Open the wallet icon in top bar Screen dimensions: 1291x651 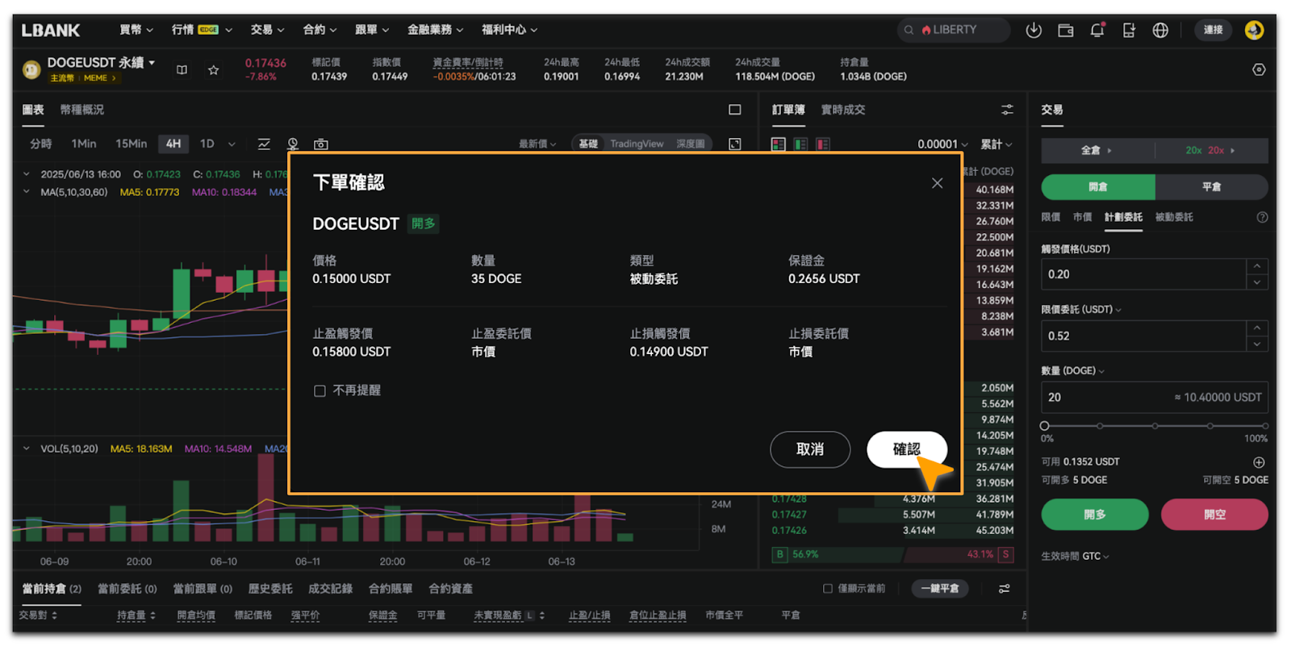pyautogui.click(x=1065, y=30)
